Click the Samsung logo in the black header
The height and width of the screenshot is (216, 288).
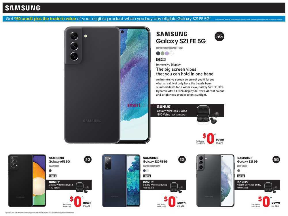22,8
